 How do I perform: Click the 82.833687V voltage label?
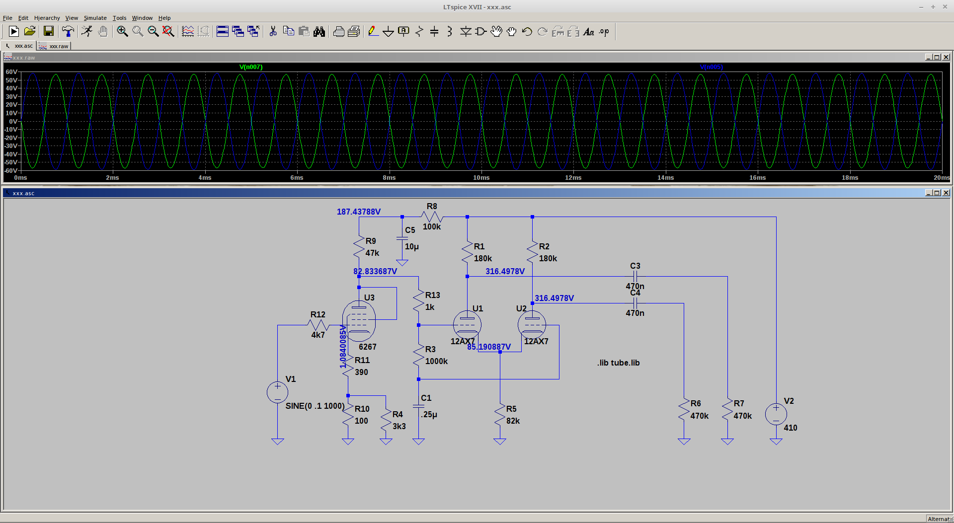click(x=375, y=271)
